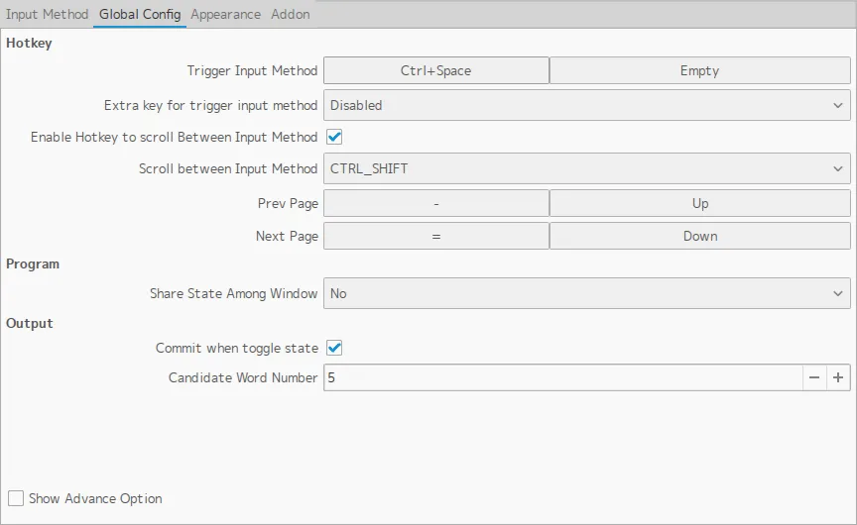Change the Prev Page Up key button

tap(699, 203)
